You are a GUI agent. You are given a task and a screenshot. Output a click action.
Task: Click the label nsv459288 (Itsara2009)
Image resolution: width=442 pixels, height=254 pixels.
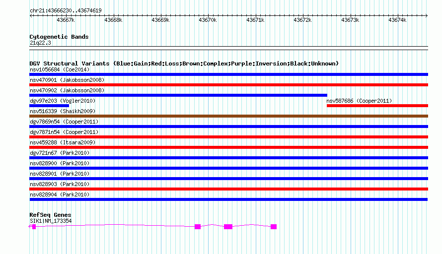click(63, 142)
